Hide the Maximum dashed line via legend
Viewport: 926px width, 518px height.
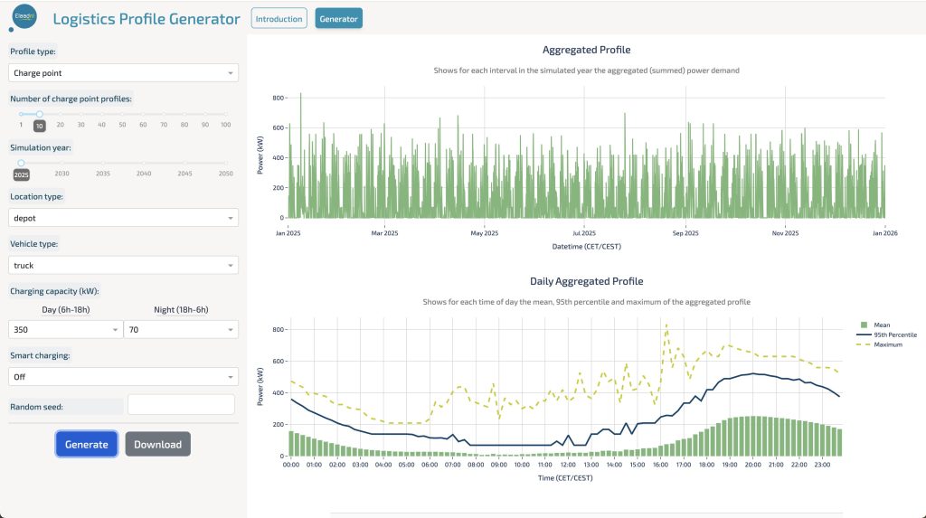tap(887, 344)
